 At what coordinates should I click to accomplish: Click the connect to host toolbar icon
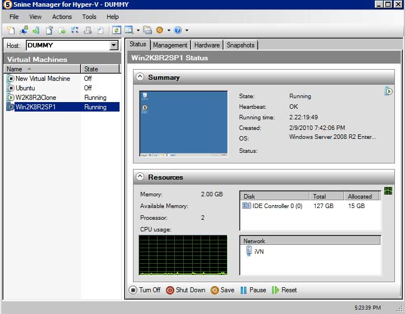click(x=23, y=30)
